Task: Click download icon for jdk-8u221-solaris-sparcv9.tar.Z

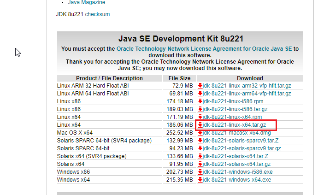Action: pyautogui.click(x=200, y=141)
